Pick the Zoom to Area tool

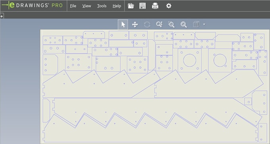coord(172,25)
